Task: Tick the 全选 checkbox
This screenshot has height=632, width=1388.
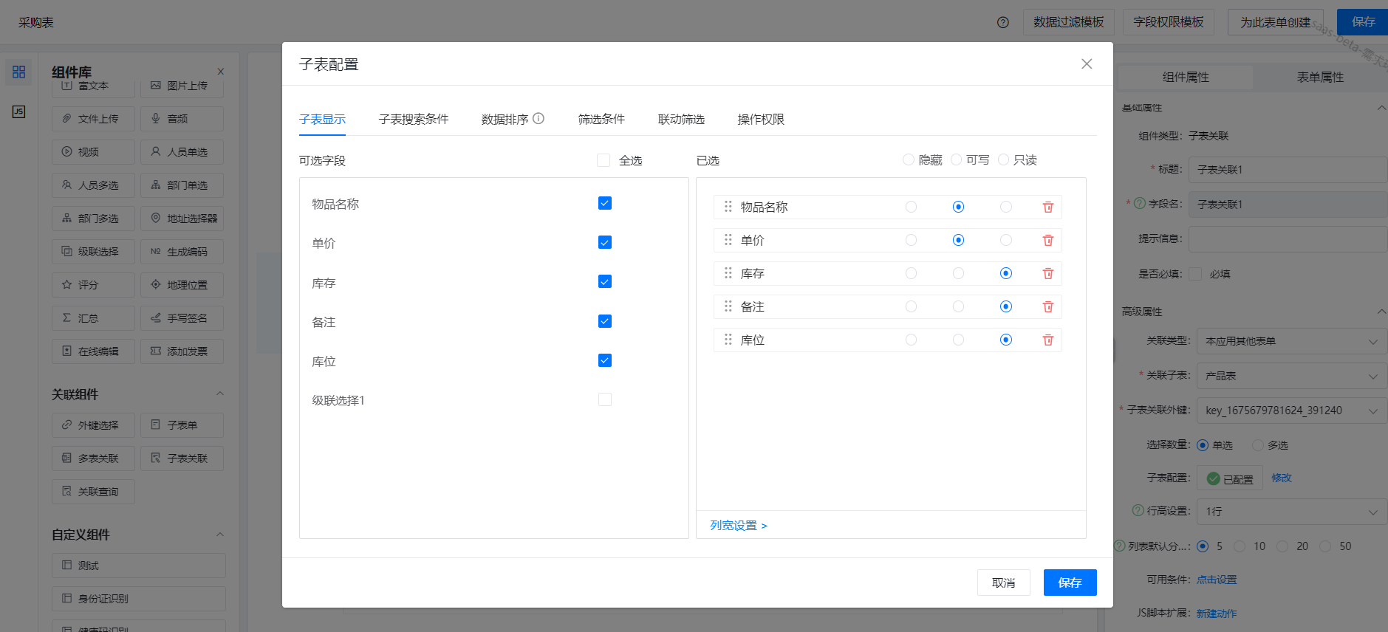Action: [x=604, y=160]
